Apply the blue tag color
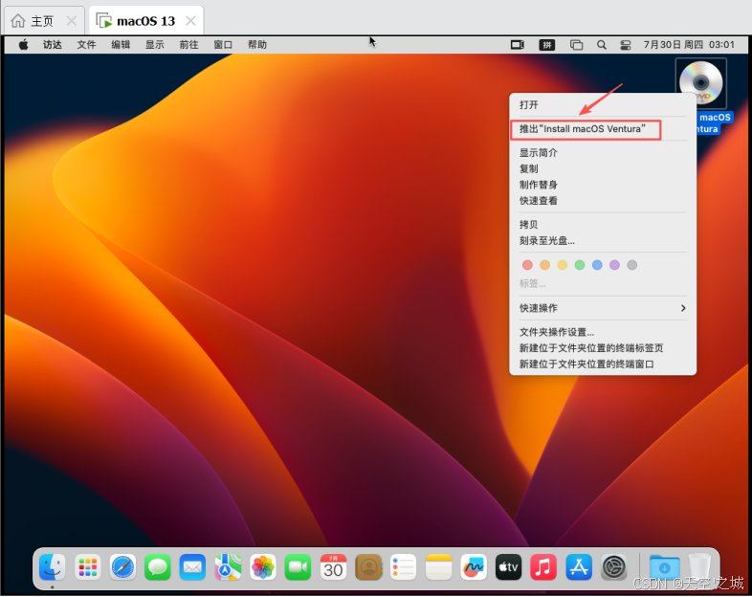752x597 pixels. point(597,265)
